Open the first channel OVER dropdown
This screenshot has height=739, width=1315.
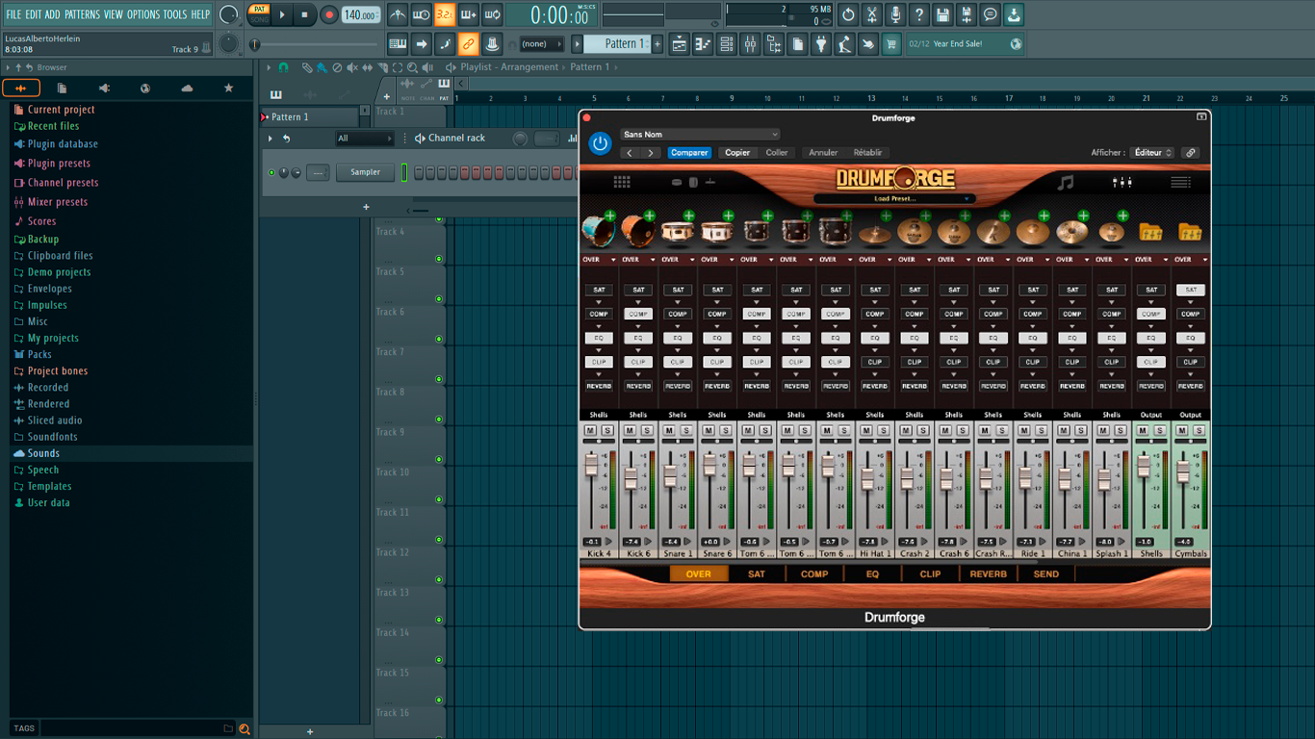coord(599,260)
